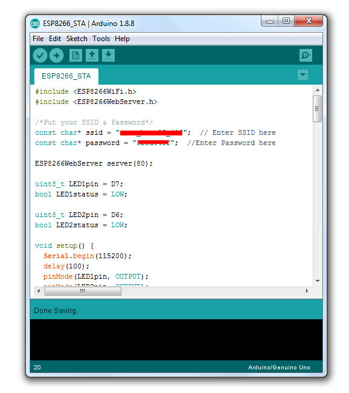
Task: Click the 'Done Saving.' status message
Action: (x=56, y=311)
